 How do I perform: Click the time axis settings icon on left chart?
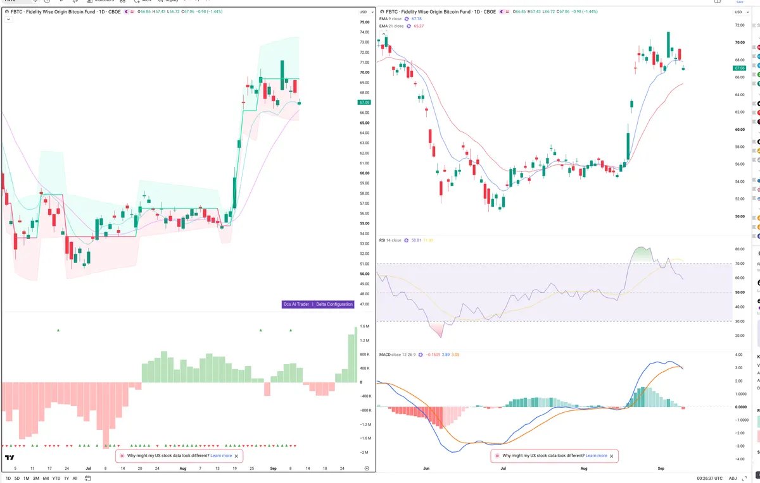click(x=367, y=468)
